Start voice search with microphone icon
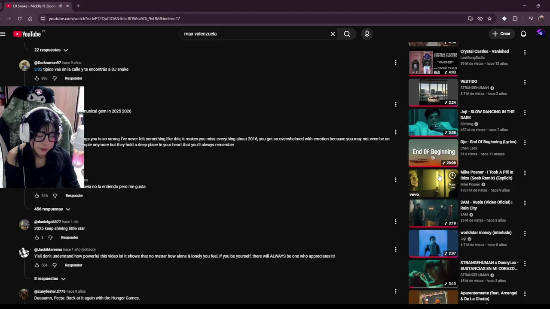This screenshot has width=550, height=309. pyautogui.click(x=367, y=34)
